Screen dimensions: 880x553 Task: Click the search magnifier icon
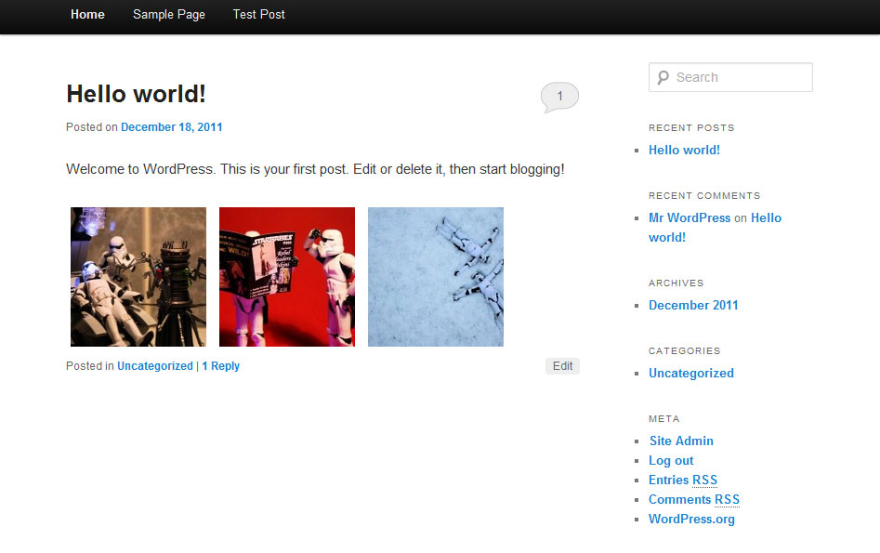click(x=663, y=77)
